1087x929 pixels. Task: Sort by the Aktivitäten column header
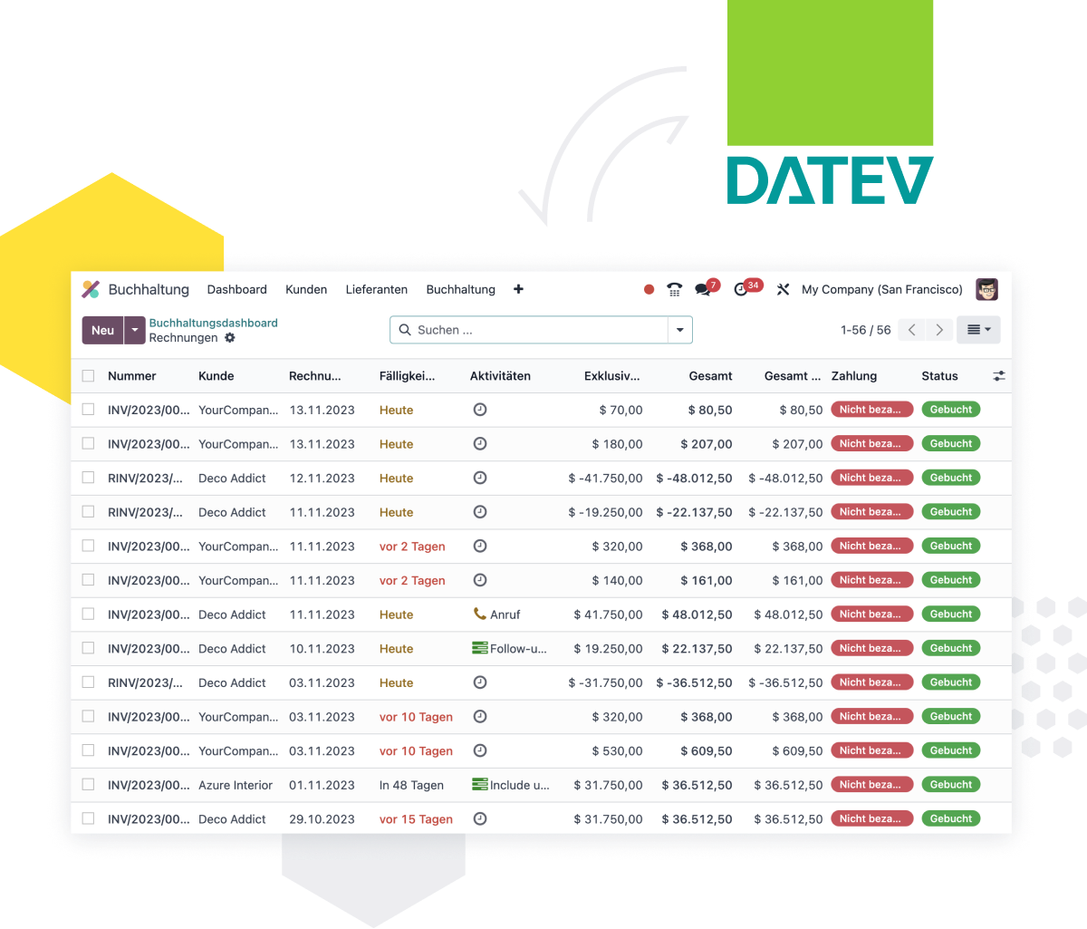(500, 376)
